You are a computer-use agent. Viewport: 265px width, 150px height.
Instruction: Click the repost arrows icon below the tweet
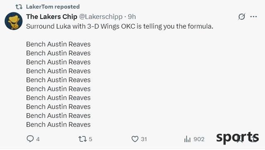tap(82, 139)
